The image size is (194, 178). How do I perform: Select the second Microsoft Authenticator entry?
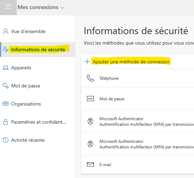(137, 144)
